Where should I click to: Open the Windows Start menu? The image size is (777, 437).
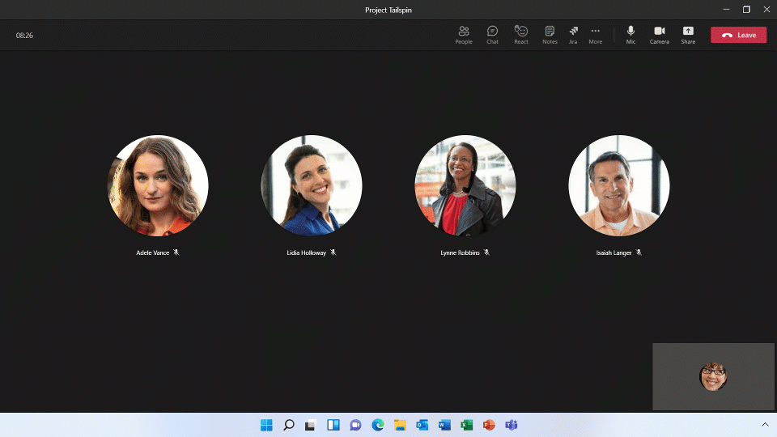tap(266, 425)
